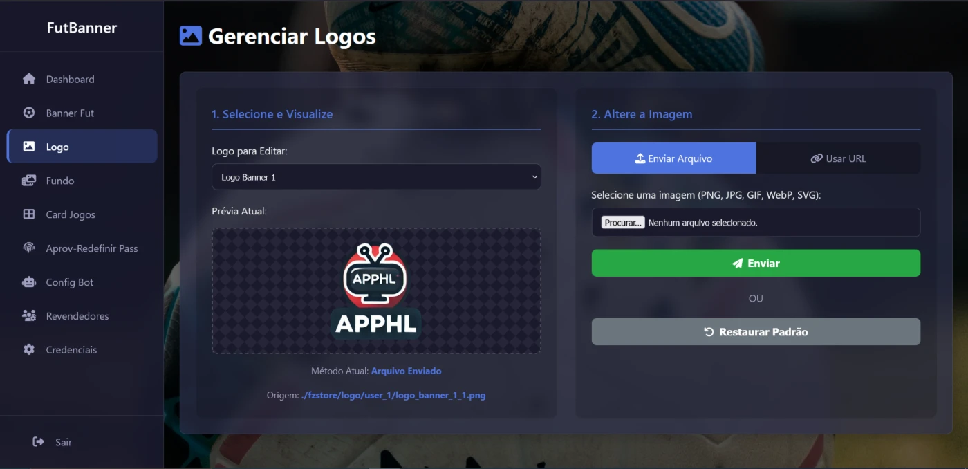Click the FutBanner title in sidebar
The image size is (968, 469).
point(82,28)
